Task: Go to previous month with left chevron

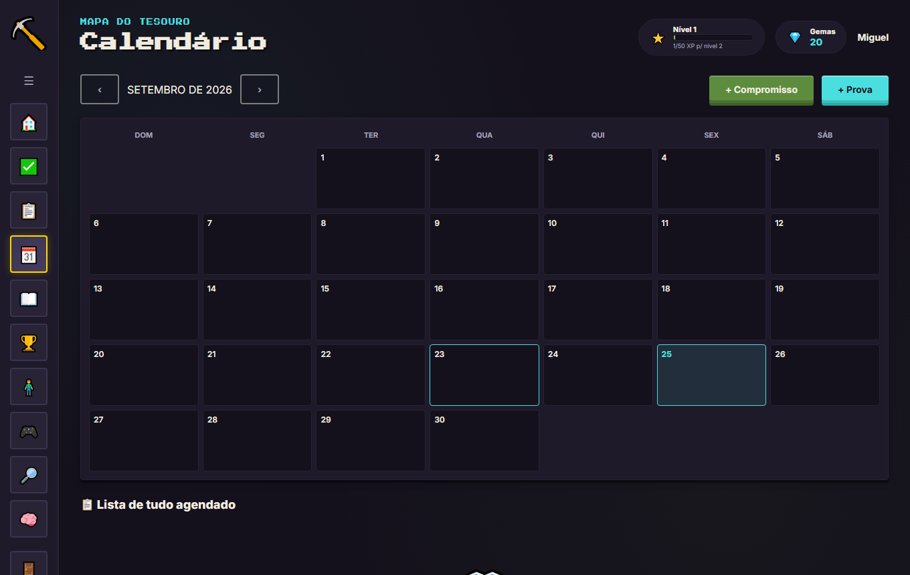Action: 100,90
